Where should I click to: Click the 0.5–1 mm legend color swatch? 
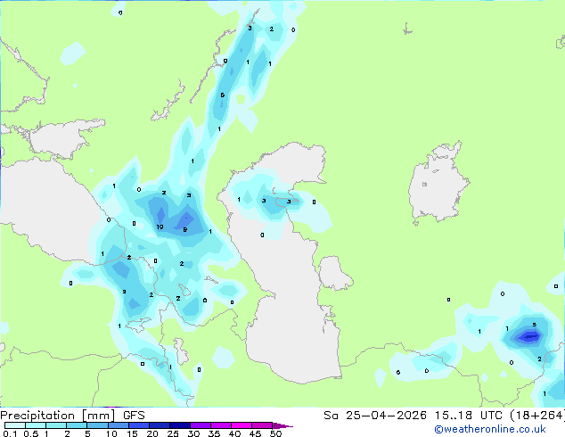[36, 425]
